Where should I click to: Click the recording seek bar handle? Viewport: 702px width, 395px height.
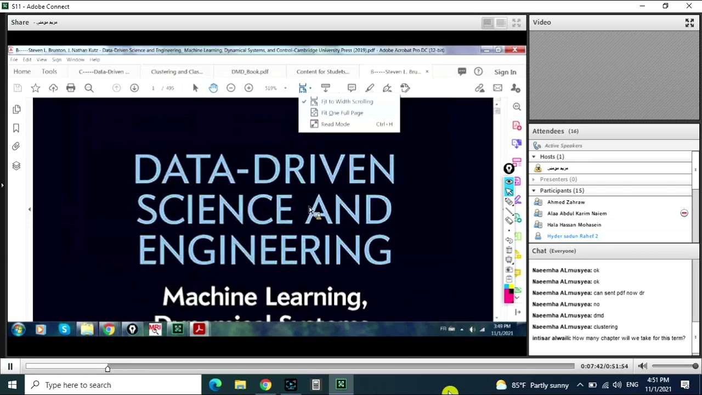(x=107, y=368)
